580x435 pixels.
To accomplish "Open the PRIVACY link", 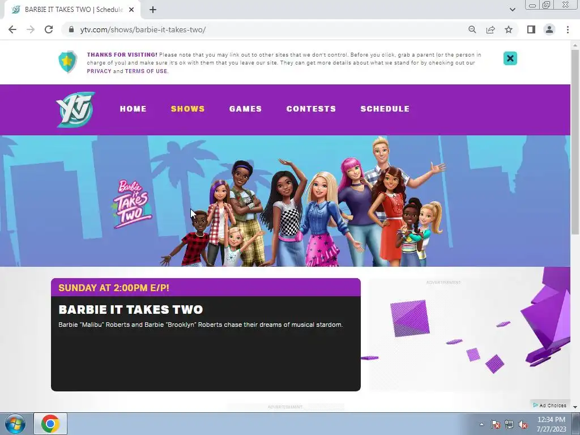I will point(99,71).
